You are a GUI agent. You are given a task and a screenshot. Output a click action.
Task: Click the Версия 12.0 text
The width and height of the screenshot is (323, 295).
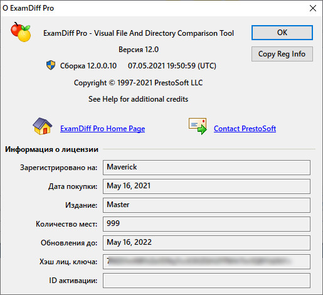[x=139, y=50]
